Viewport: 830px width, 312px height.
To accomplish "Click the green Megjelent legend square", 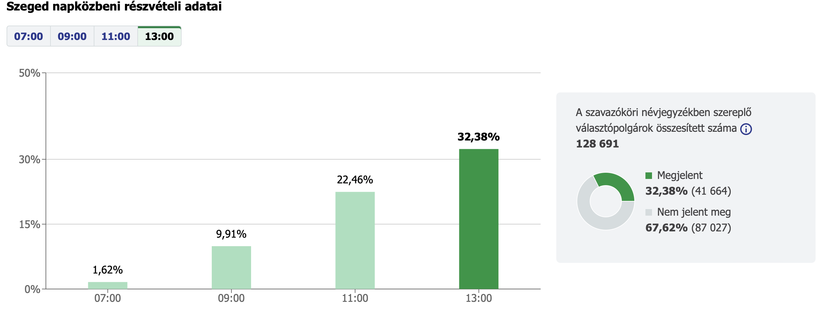I will click(x=648, y=176).
